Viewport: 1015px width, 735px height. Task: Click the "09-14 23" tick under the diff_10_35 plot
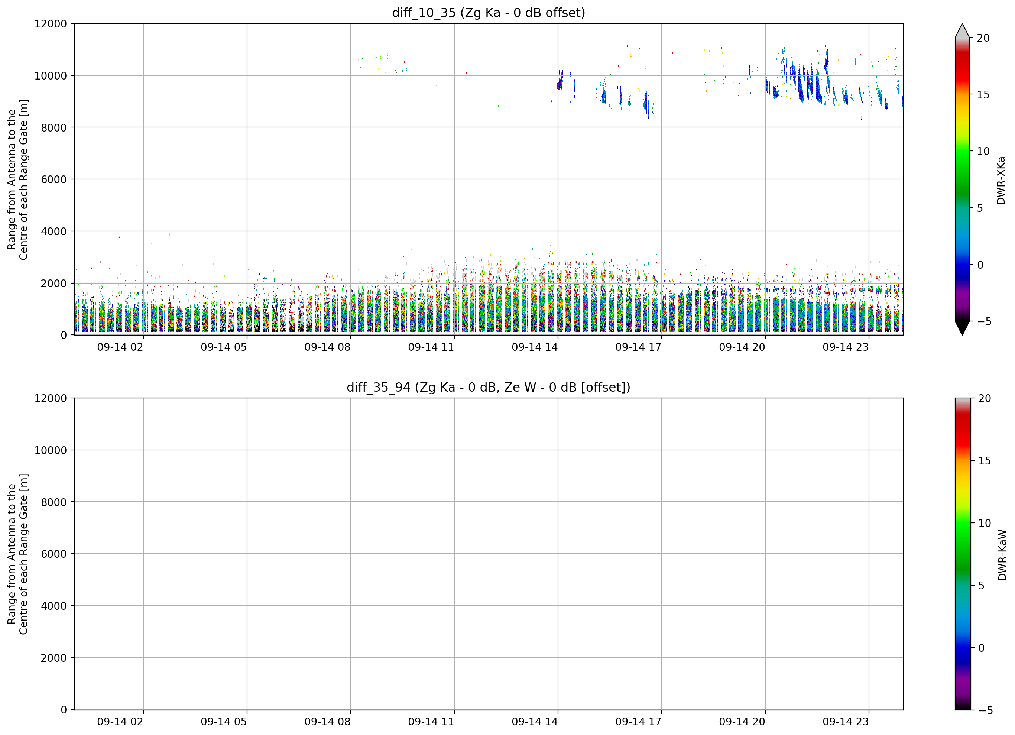845,347
